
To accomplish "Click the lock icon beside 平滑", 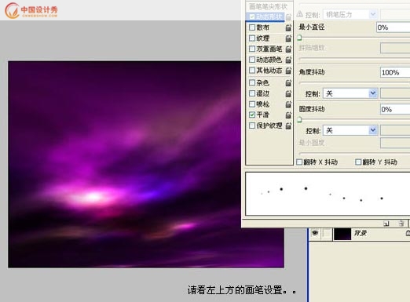I will (288, 115).
